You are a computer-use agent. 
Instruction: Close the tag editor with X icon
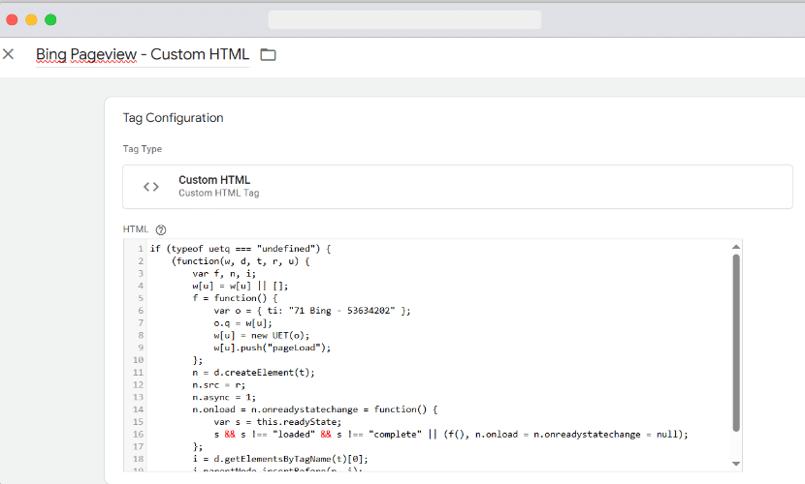click(x=8, y=54)
